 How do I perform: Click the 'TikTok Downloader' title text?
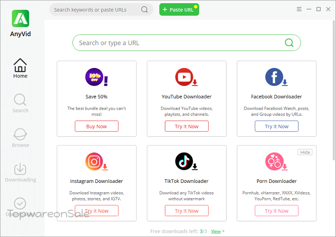point(186,181)
